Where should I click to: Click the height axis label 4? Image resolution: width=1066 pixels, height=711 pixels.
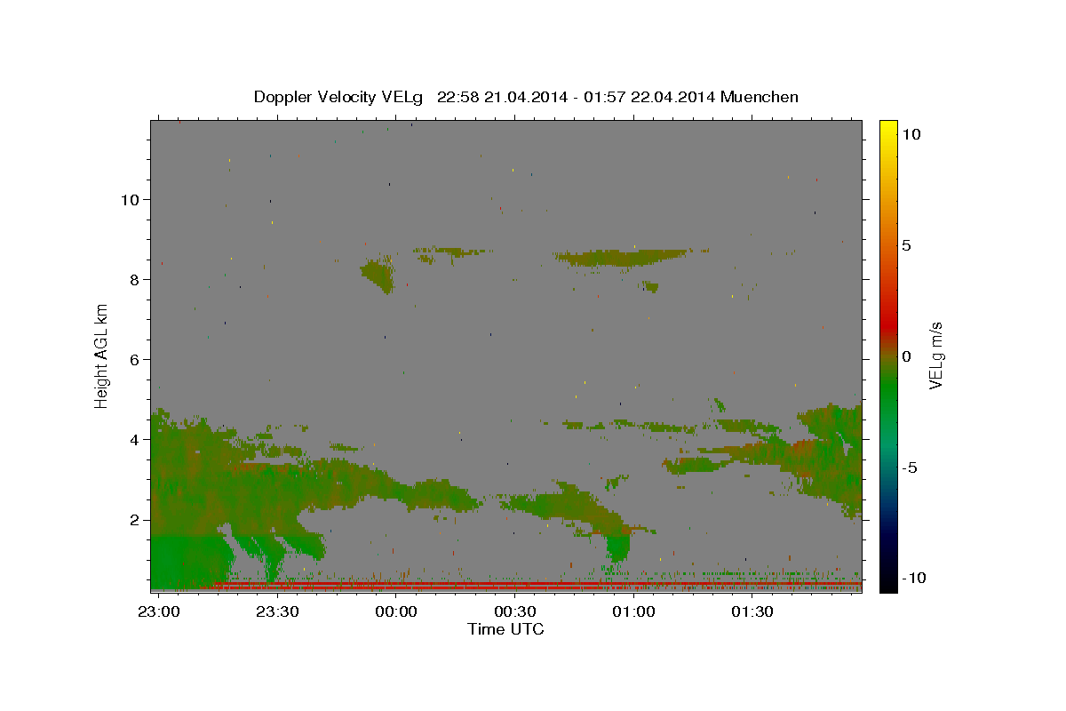click(134, 439)
